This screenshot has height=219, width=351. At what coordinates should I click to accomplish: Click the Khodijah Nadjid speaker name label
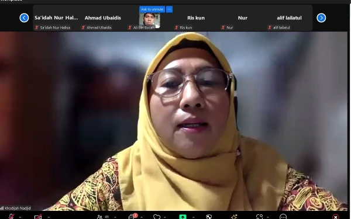(18, 208)
